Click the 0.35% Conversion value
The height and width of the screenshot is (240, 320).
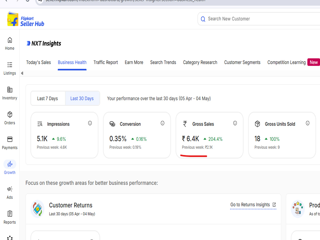[x=118, y=139]
